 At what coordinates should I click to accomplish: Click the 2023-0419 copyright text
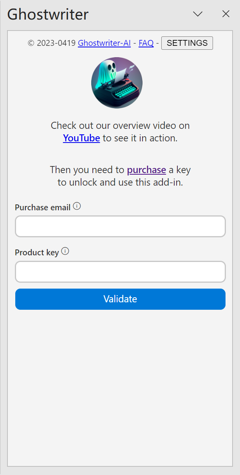pyautogui.click(x=52, y=43)
